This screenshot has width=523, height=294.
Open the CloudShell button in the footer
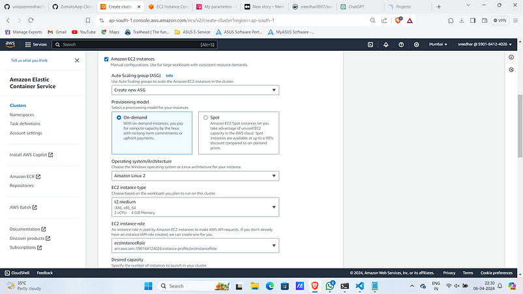point(17,272)
